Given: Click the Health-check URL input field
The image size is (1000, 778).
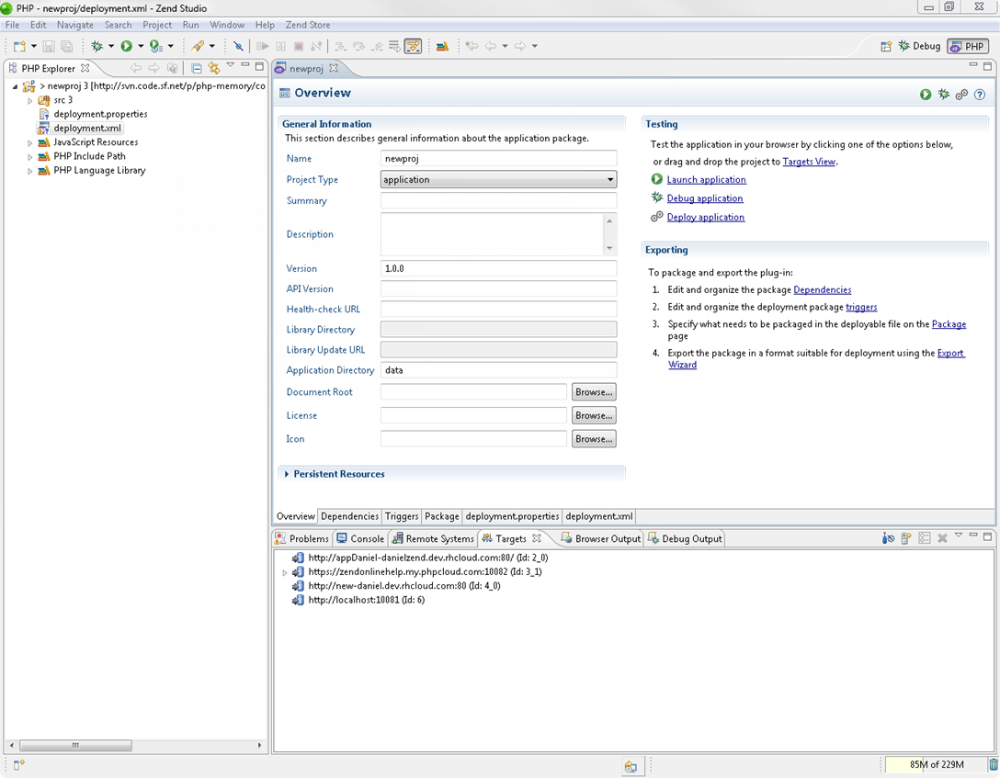Looking at the screenshot, I should pos(499,309).
